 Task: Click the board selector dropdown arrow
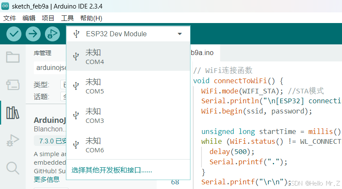pyautogui.click(x=180, y=34)
